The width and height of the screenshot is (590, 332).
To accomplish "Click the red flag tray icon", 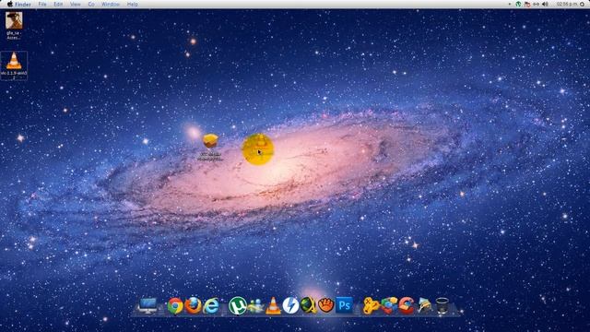I will (x=527, y=4).
